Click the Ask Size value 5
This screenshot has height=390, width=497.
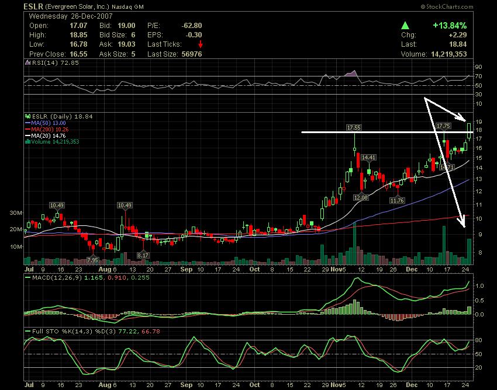pos(133,54)
